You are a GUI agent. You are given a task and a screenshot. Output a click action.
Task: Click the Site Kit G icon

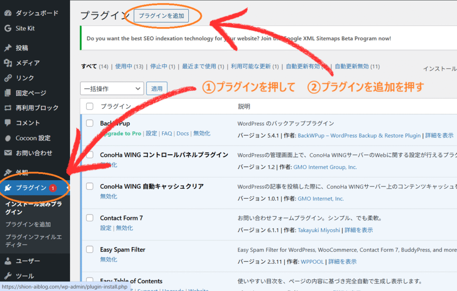point(8,28)
